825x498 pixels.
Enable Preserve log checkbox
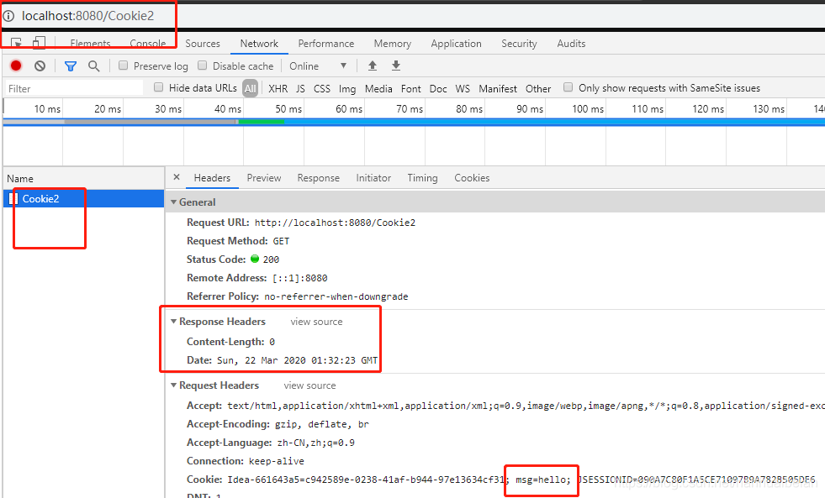click(x=123, y=66)
